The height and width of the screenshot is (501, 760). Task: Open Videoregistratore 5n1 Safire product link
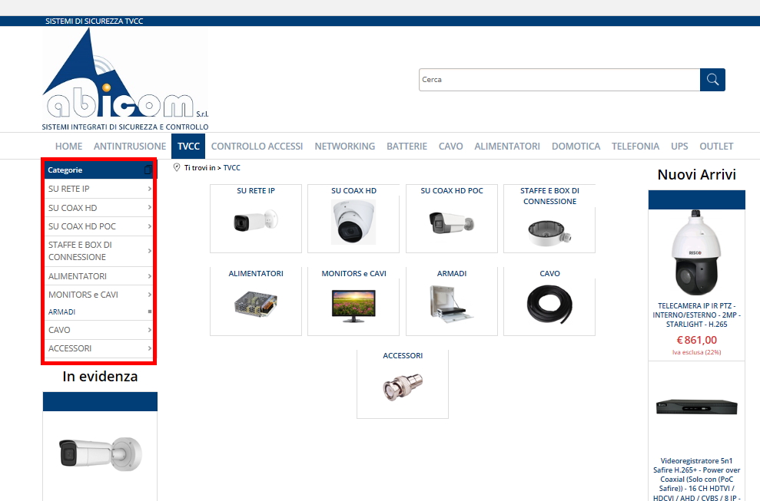point(696,480)
